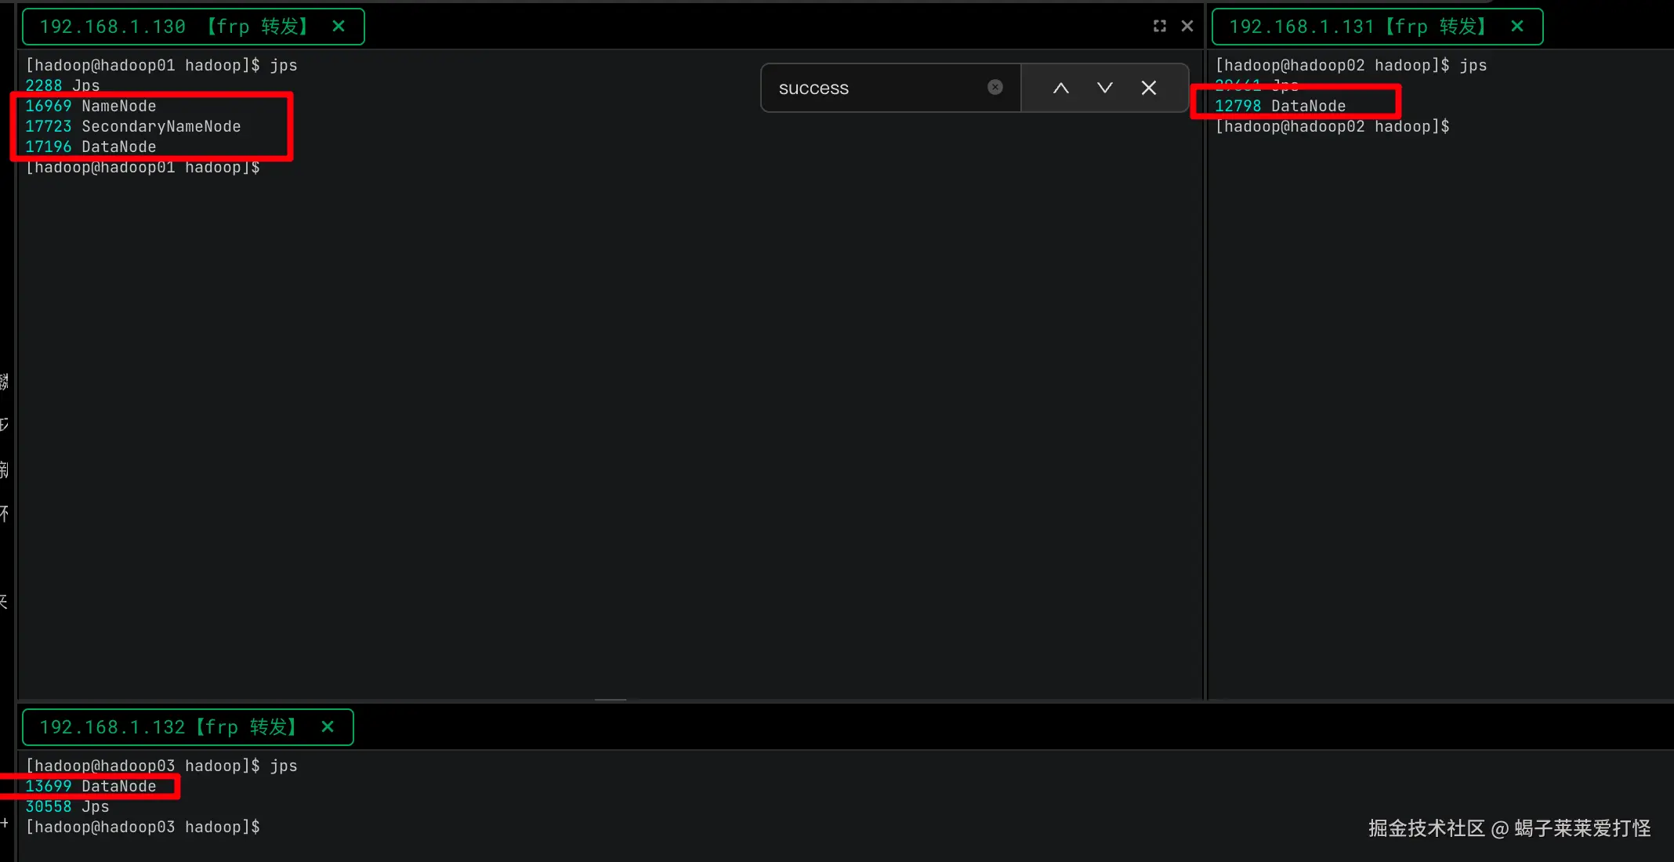Select the 192.168.1.132 frp tab
This screenshot has width=1674, height=862.
[x=167, y=727]
